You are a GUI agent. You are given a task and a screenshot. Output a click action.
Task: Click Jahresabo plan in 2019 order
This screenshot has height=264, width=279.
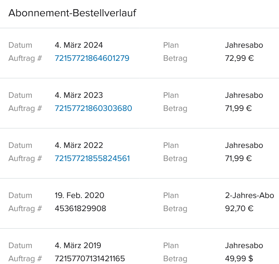[244, 245]
